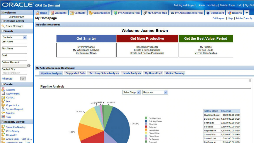Screen dimensions: 254x143
Task: Click the Accounts tab building icon
Action: (52, 13)
